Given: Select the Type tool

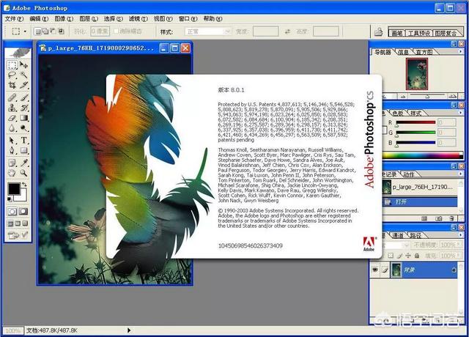Looking at the screenshot, I should pyautogui.click(x=23, y=140).
